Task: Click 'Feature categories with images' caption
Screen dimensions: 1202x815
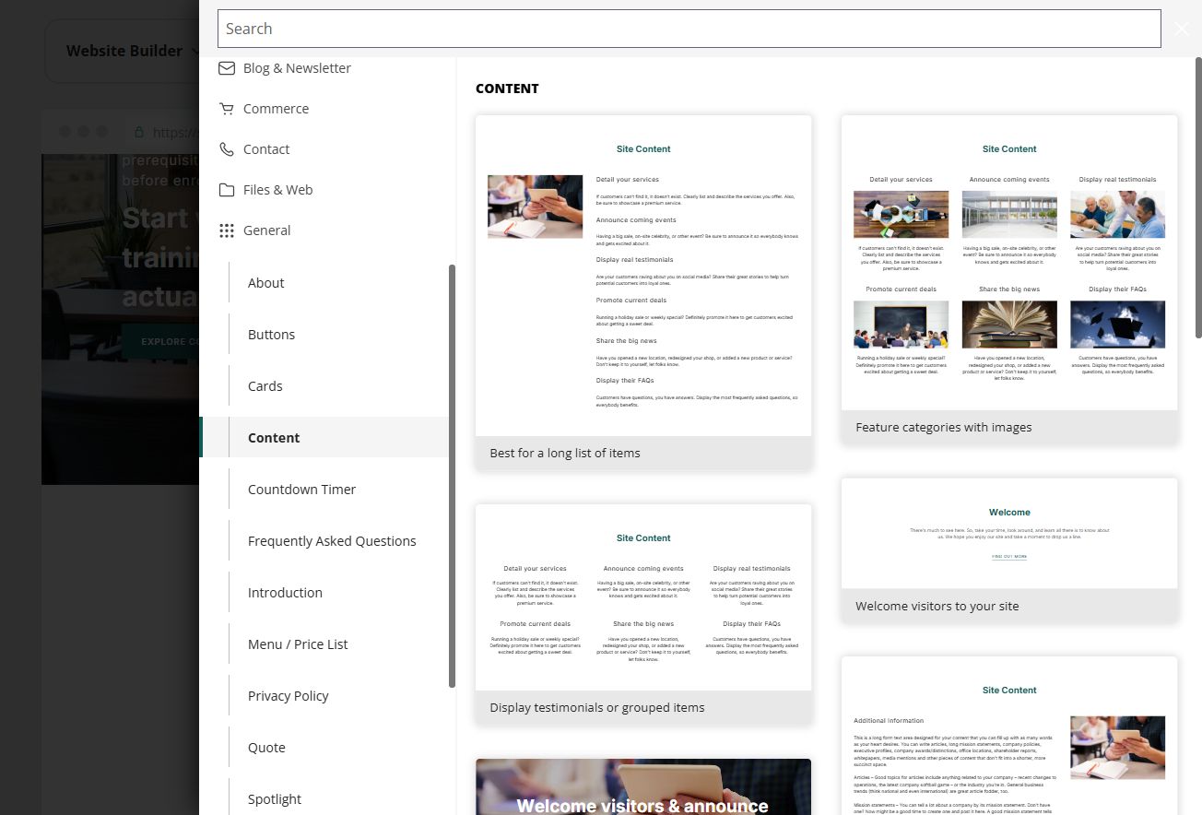Action: tap(944, 427)
